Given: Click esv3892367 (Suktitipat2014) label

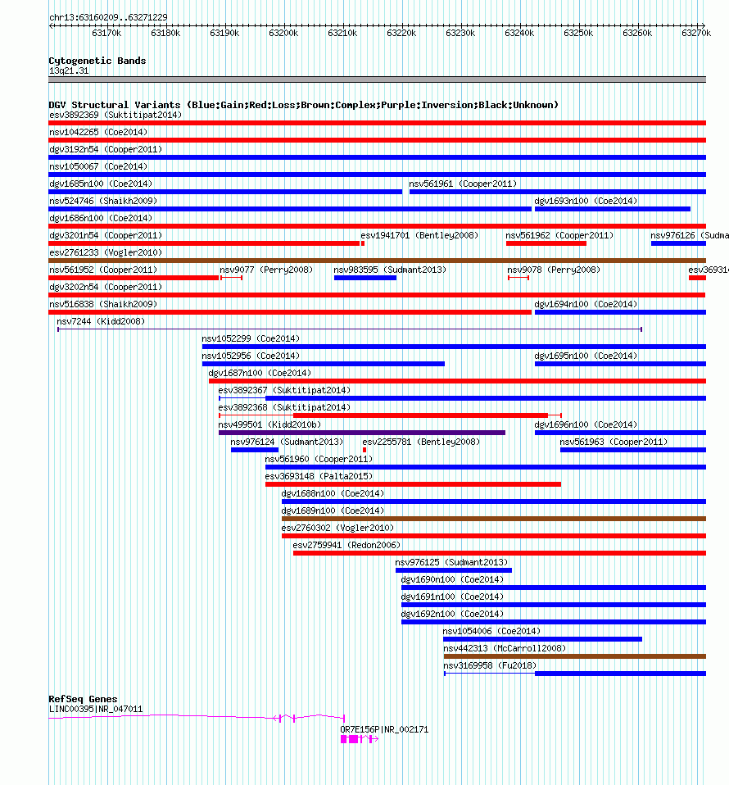Looking at the screenshot, I should click(284, 390).
